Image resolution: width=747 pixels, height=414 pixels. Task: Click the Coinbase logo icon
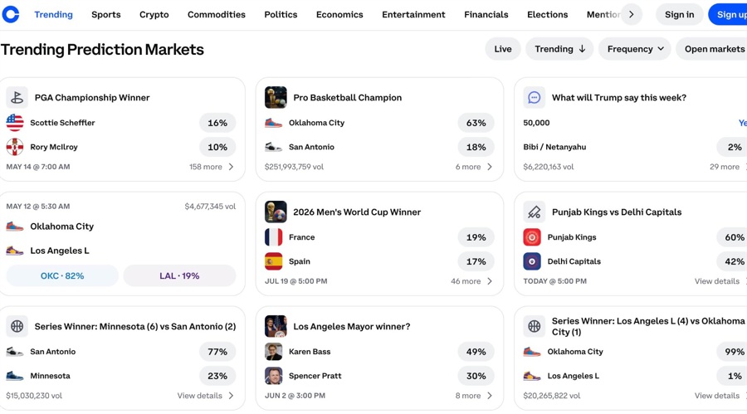(11, 14)
